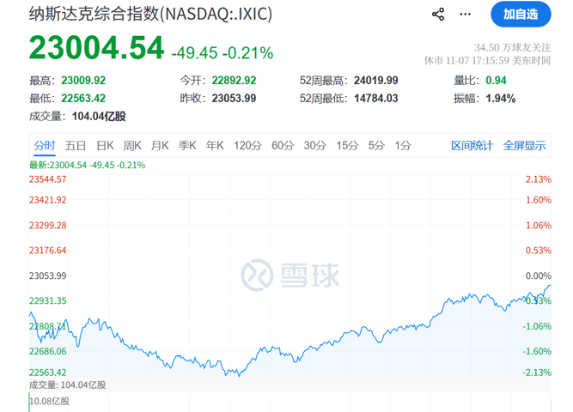Select the 分时 chart tab
The width and height of the screenshot is (573, 412).
pos(45,145)
